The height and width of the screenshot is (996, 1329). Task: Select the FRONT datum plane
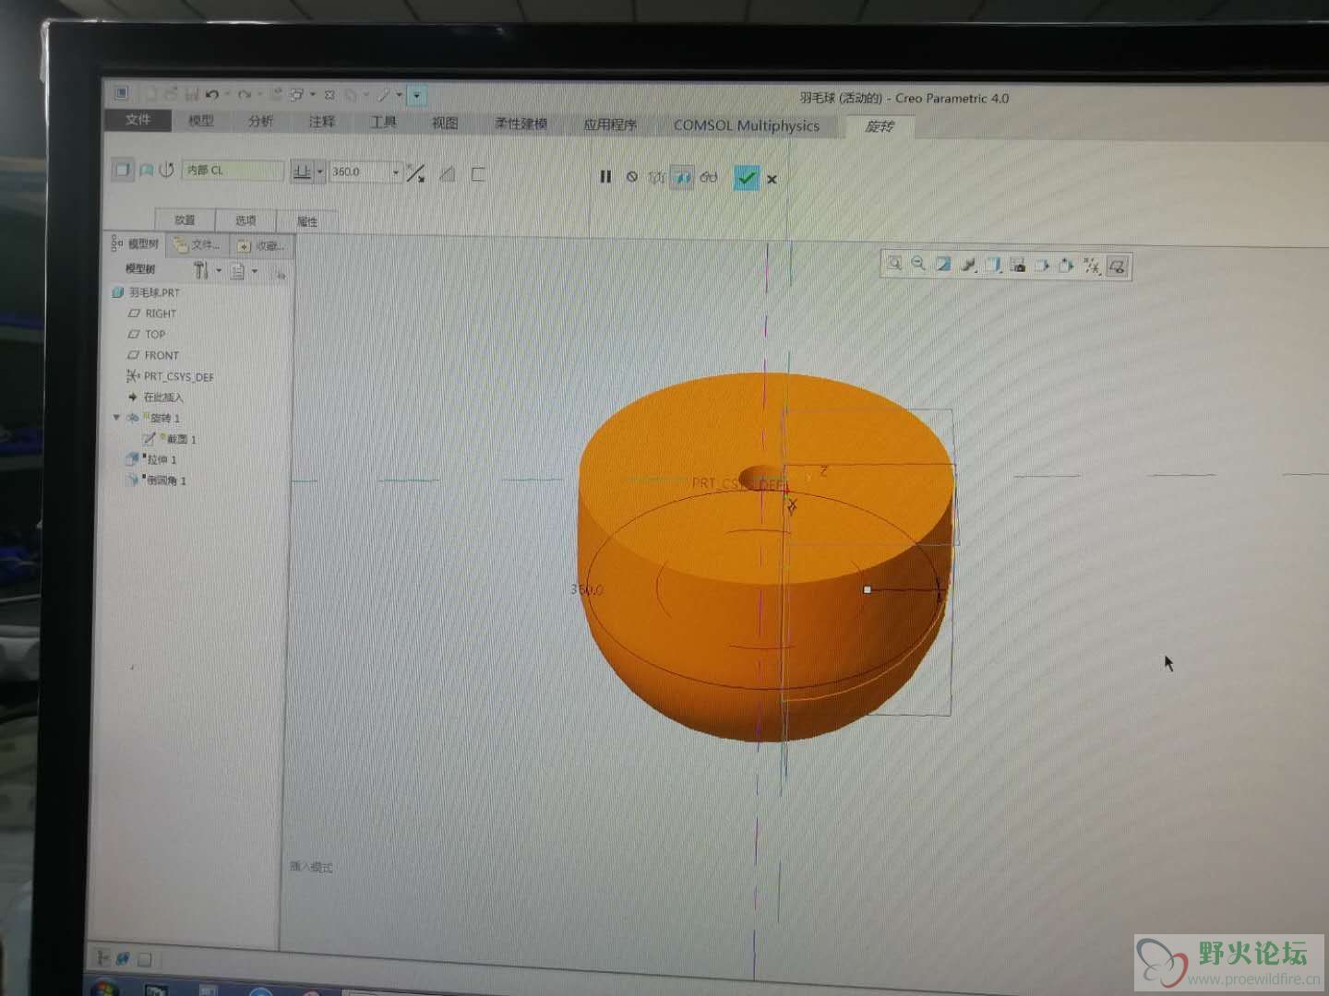pos(153,355)
